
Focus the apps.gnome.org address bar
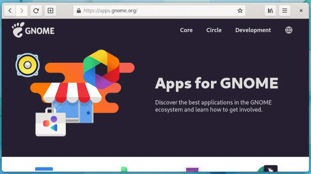pyautogui.click(x=159, y=11)
